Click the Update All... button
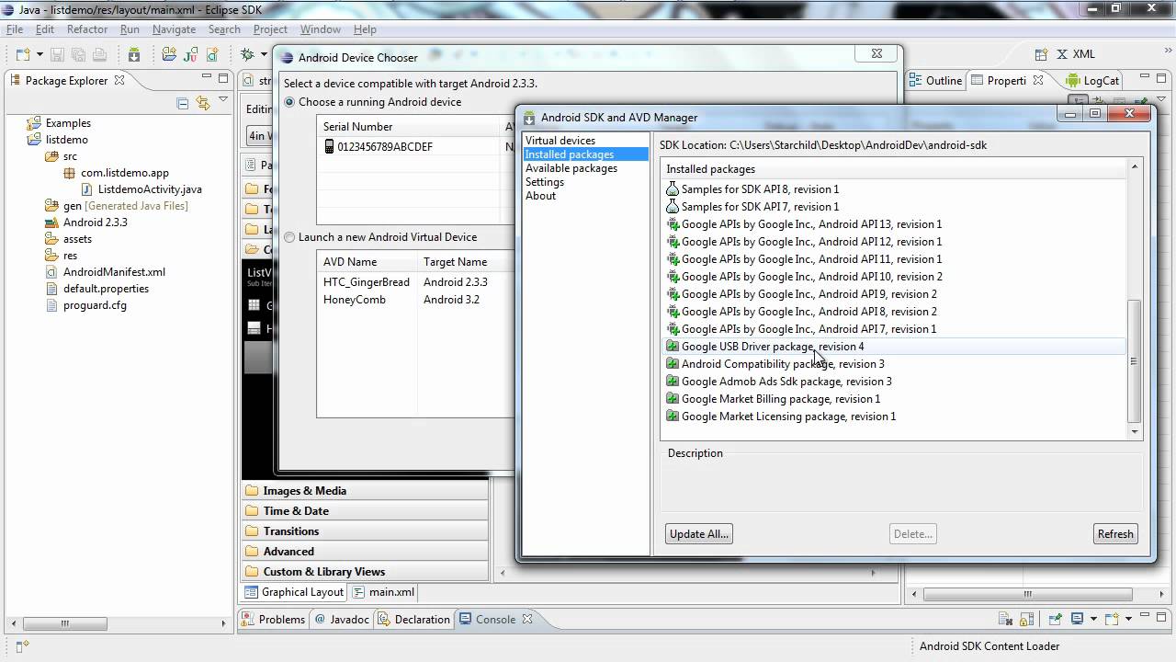The image size is (1176, 662). [x=699, y=534]
